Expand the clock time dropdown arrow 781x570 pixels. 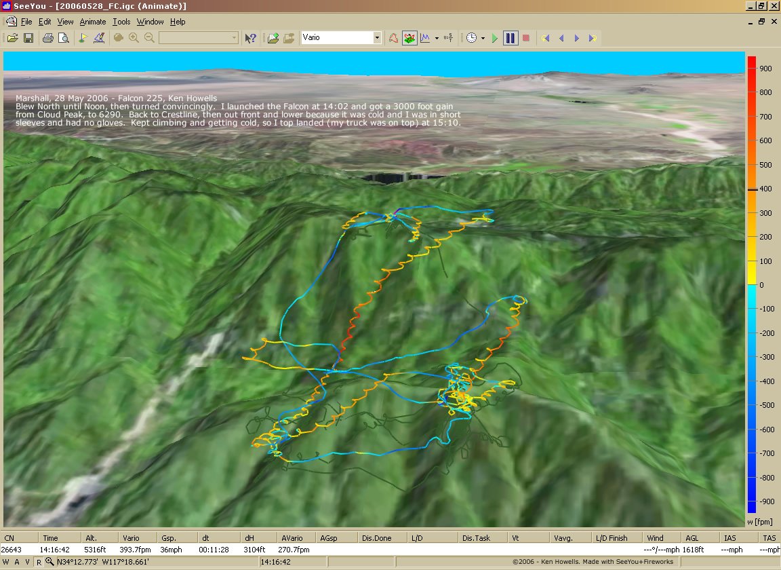[483, 38]
